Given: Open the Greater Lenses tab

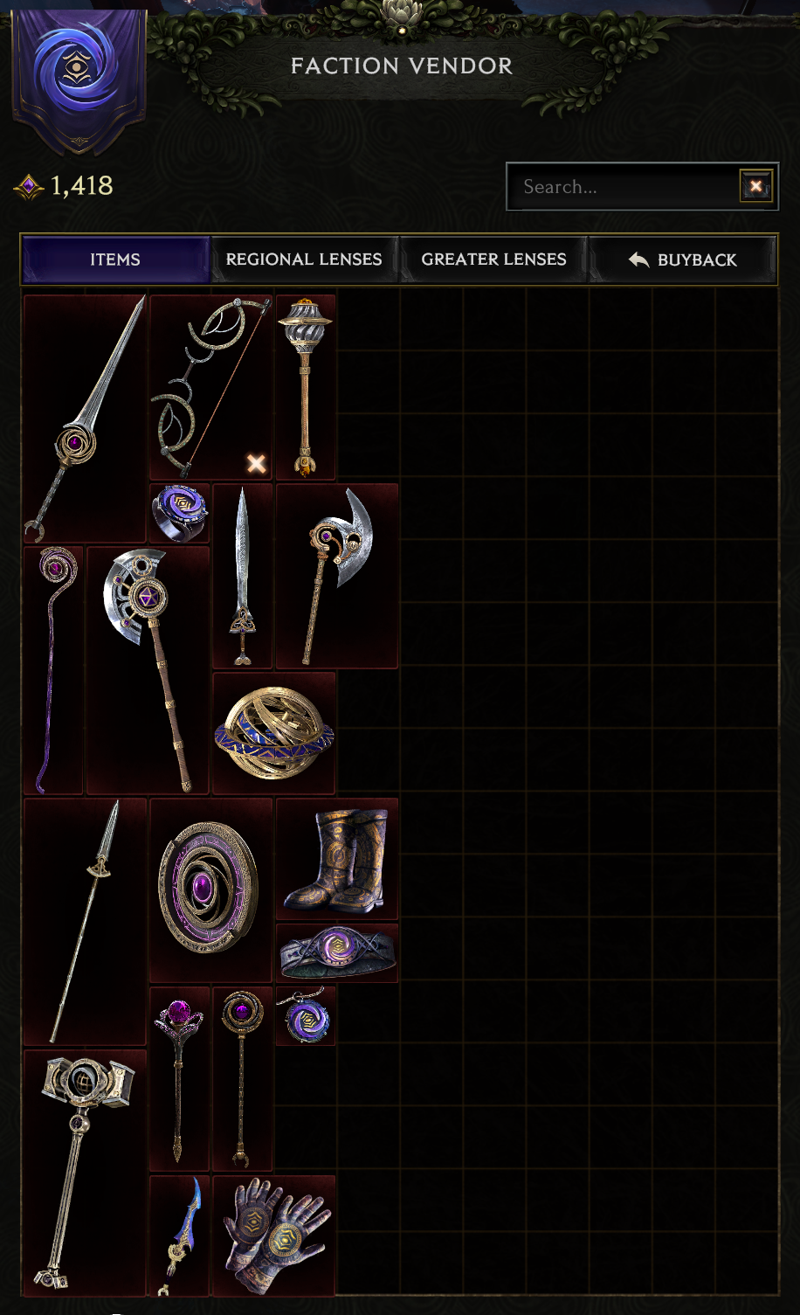Looking at the screenshot, I should [x=493, y=260].
